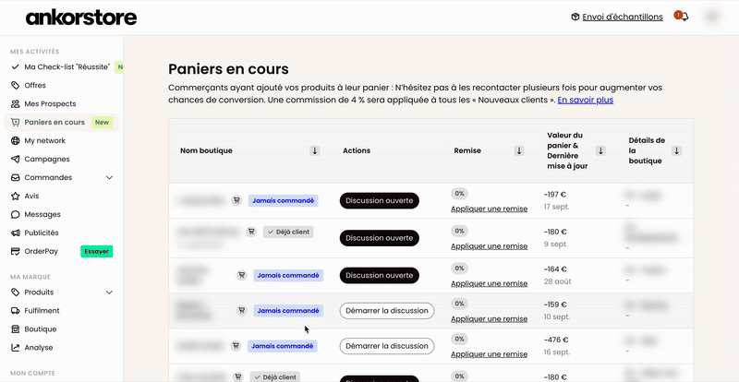Sort the Remise column with arrow
Image resolution: width=739 pixels, height=382 pixels.
click(x=519, y=150)
